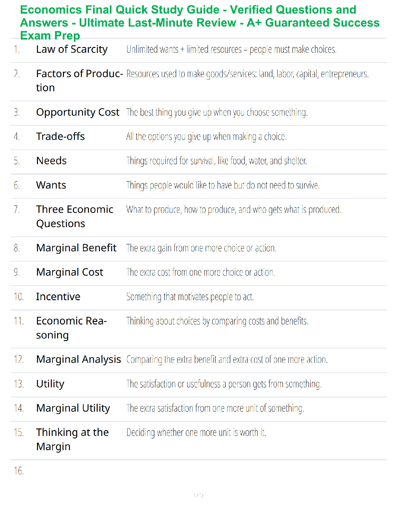
Task: Select the Economic Reasoning term
Action: [71, 328]
